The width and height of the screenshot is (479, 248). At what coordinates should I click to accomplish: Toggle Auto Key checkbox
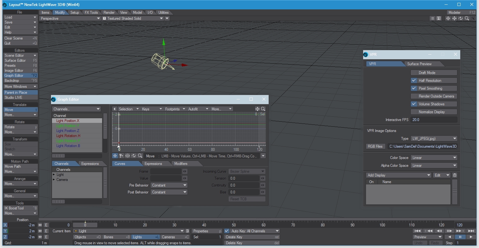227,231
